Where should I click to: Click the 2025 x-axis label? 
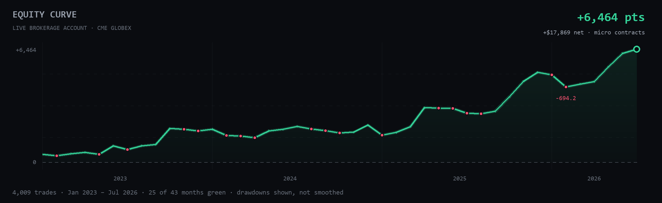pos(460,178)
